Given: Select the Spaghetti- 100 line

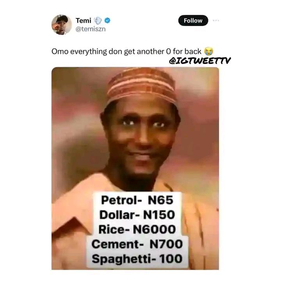Looking at the screenshot, I should pyautogui.click(x=137, y=259).
